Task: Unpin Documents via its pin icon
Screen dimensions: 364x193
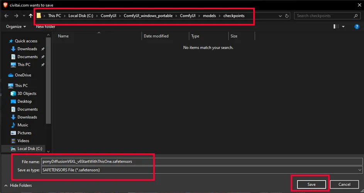Action: coord(43,57)
